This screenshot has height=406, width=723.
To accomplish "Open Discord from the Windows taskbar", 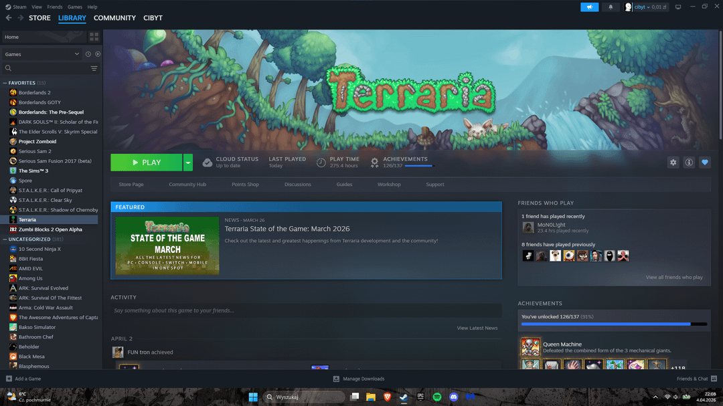I will [454, 397].
